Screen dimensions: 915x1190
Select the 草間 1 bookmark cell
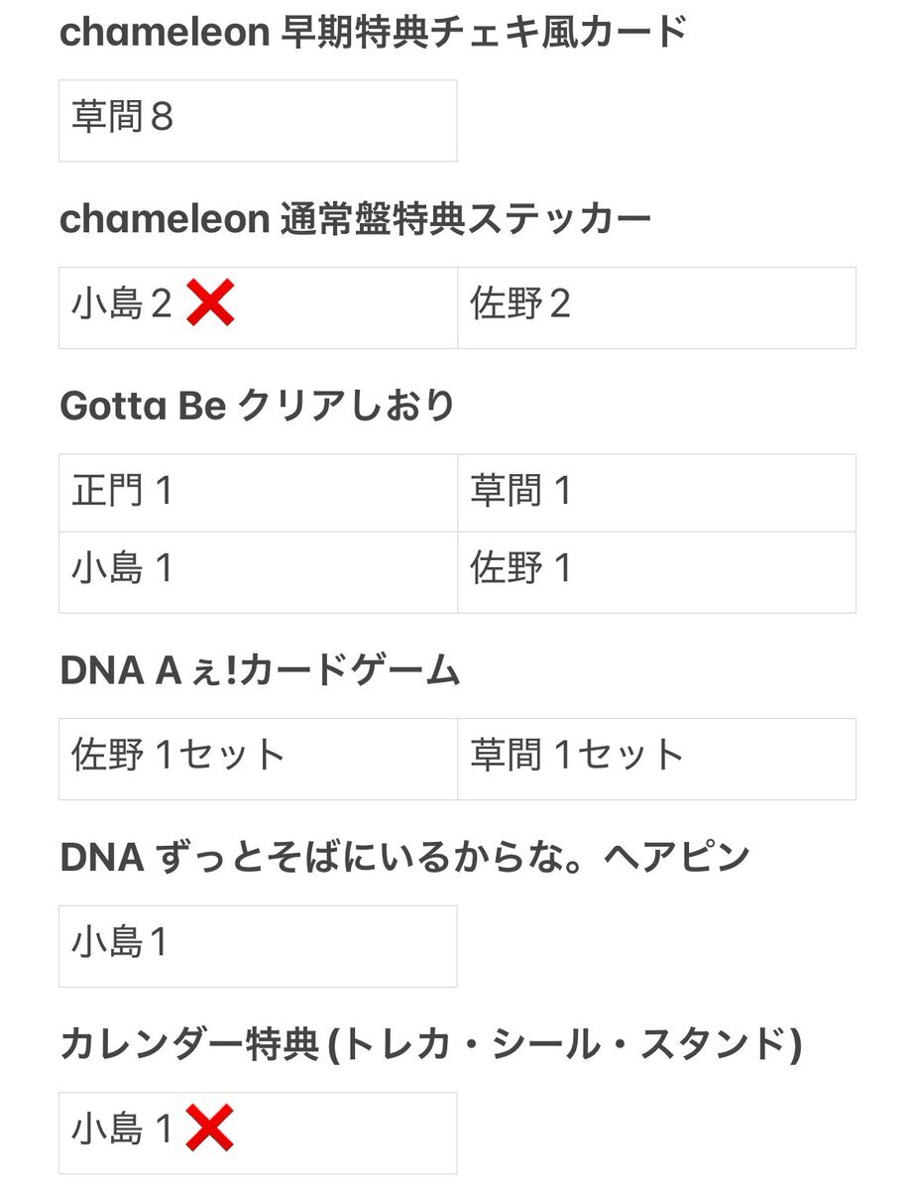pyautogui.click(x=656, y=493)
